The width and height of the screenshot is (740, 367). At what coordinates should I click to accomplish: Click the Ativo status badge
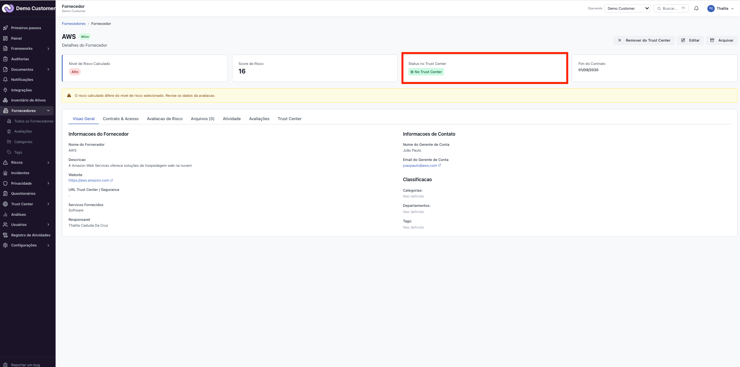click(x=85, y=37)
